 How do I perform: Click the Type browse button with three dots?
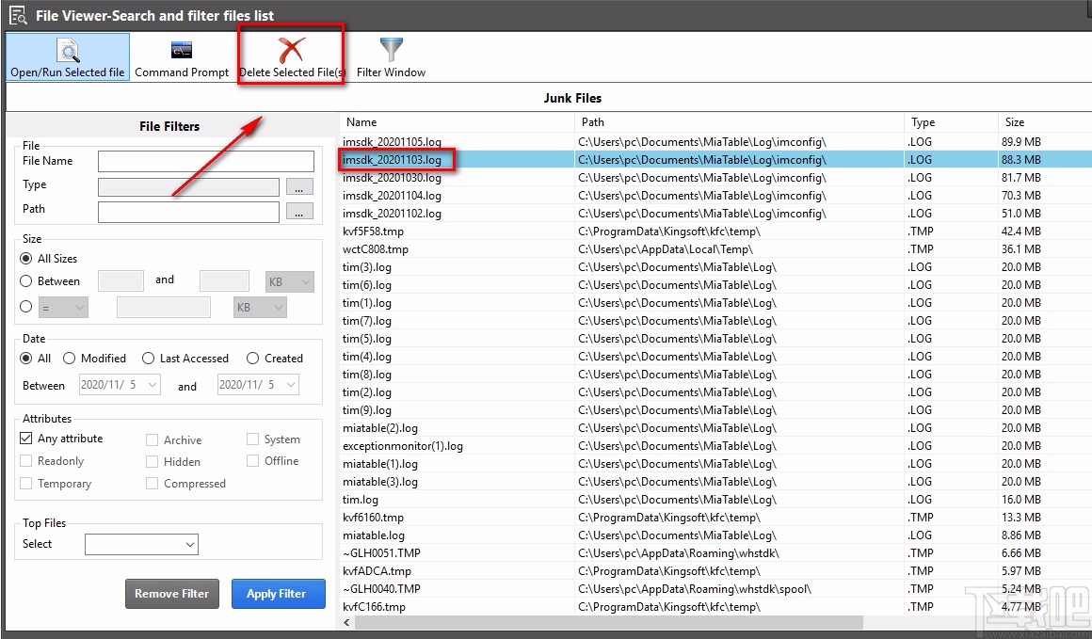tap(299, 186)
